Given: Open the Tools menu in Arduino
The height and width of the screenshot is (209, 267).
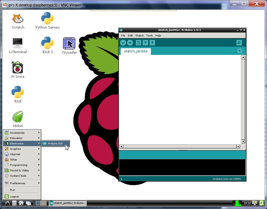Looking at the screenshot, I should pyautogui.click(x=149, y=35).
